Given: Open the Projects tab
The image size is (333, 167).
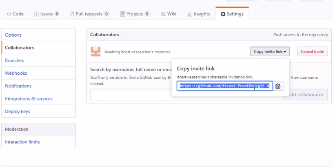Looking at the screenshot, I should tap(135, 14).
